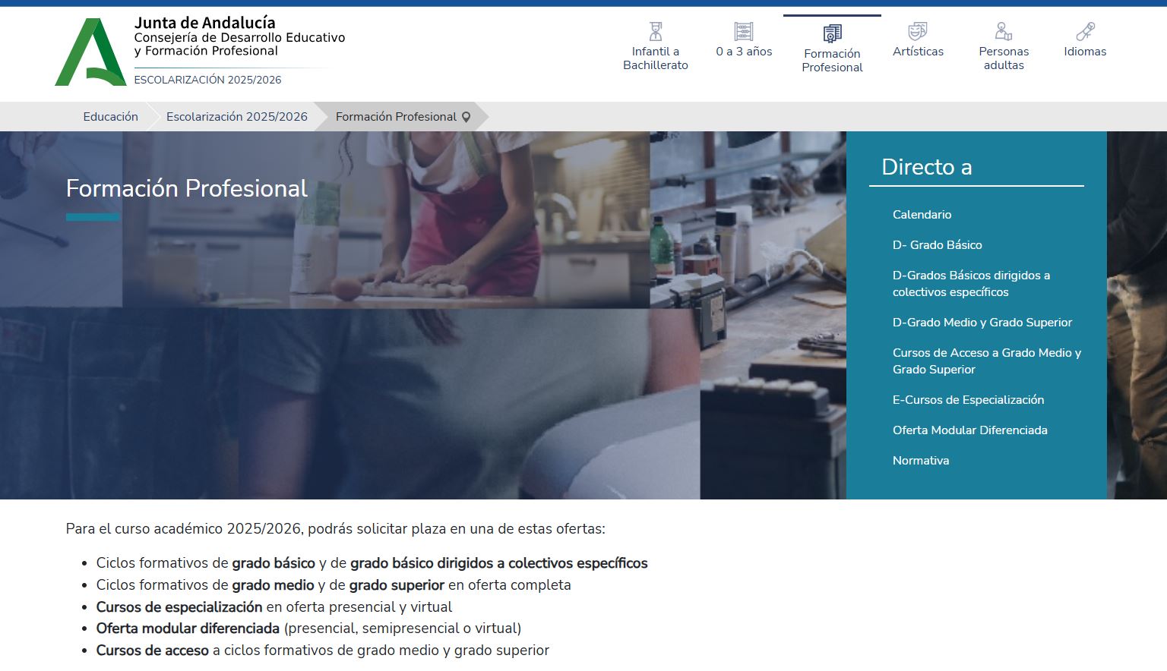Open the Calendario shortcut
This screenshot has width=1167, height=671.
coord(922,215)
